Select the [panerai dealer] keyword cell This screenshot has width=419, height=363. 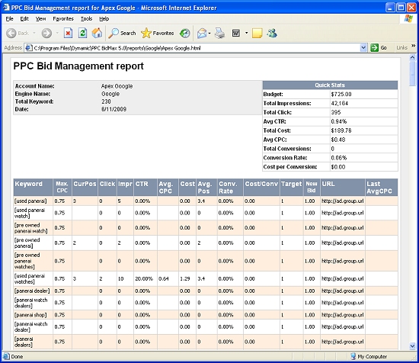(33, 291)
